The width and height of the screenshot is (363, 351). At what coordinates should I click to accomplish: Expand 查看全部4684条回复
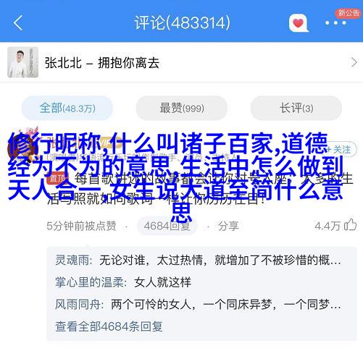(x=109, y=326)
